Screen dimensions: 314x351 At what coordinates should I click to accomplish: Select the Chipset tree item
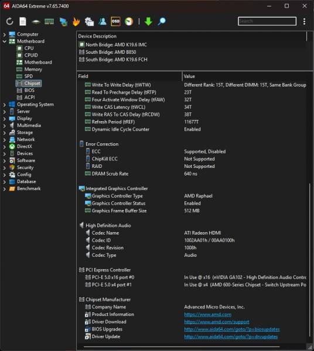pos(29,83)
